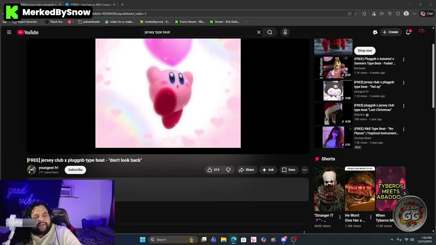Open youngest fr! channel avatar
436x245 pixels.
(32, 170)
